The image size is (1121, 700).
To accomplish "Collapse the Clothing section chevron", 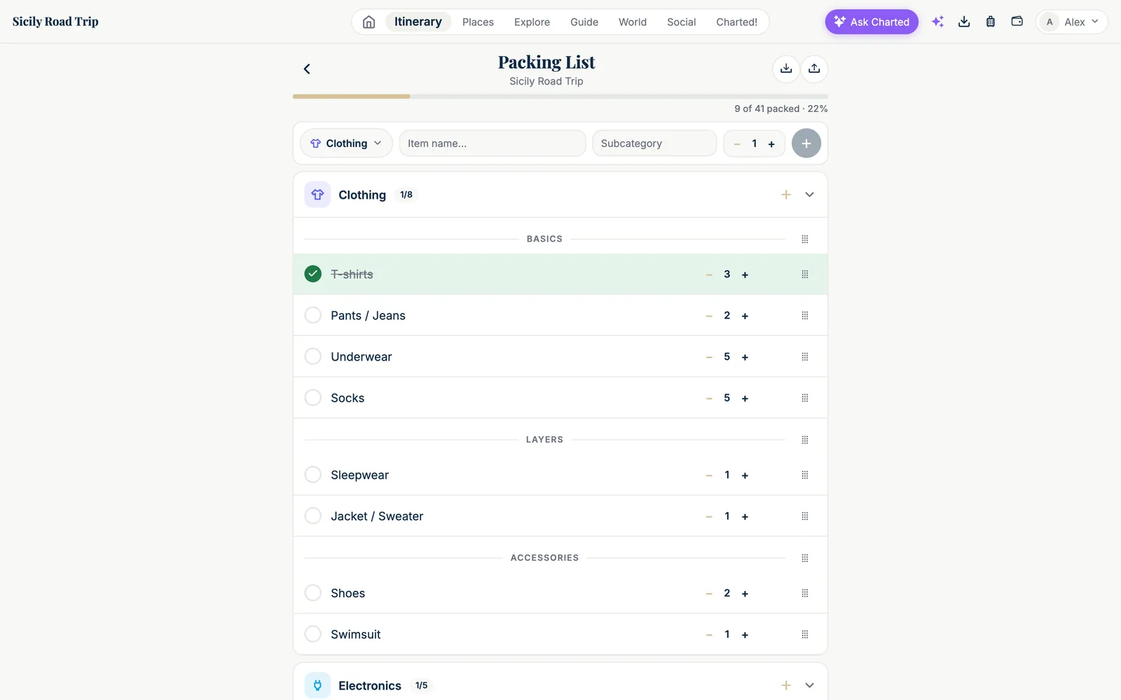I will 809,195.
